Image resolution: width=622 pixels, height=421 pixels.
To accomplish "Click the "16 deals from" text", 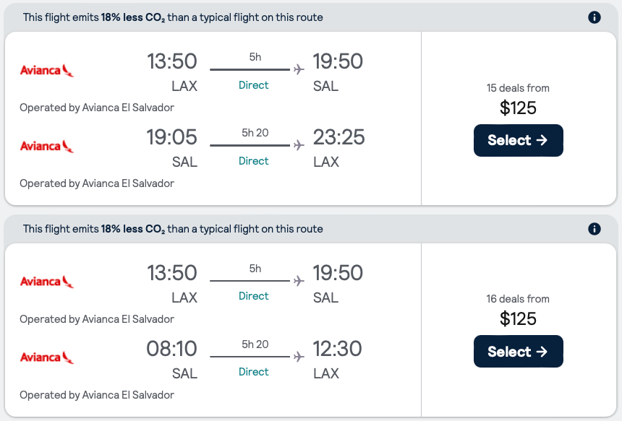I will [518, 299].
